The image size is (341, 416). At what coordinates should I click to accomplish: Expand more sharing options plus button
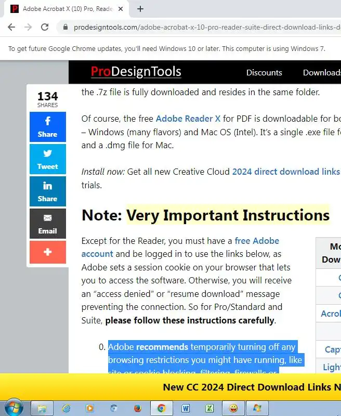48,252
